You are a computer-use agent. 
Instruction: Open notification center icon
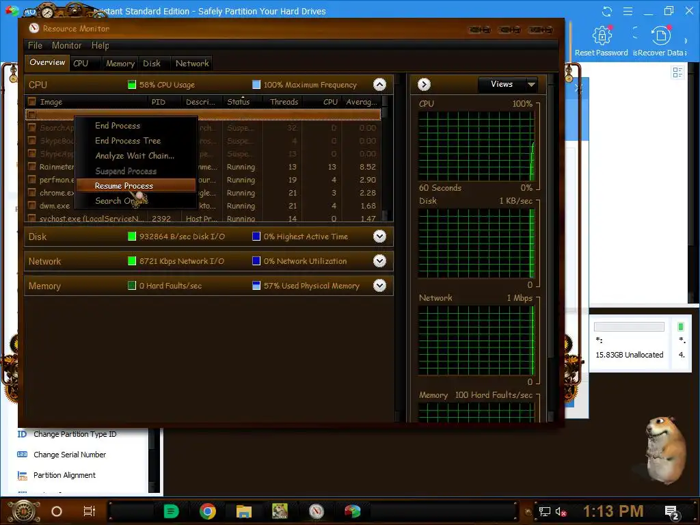point(671,512)
